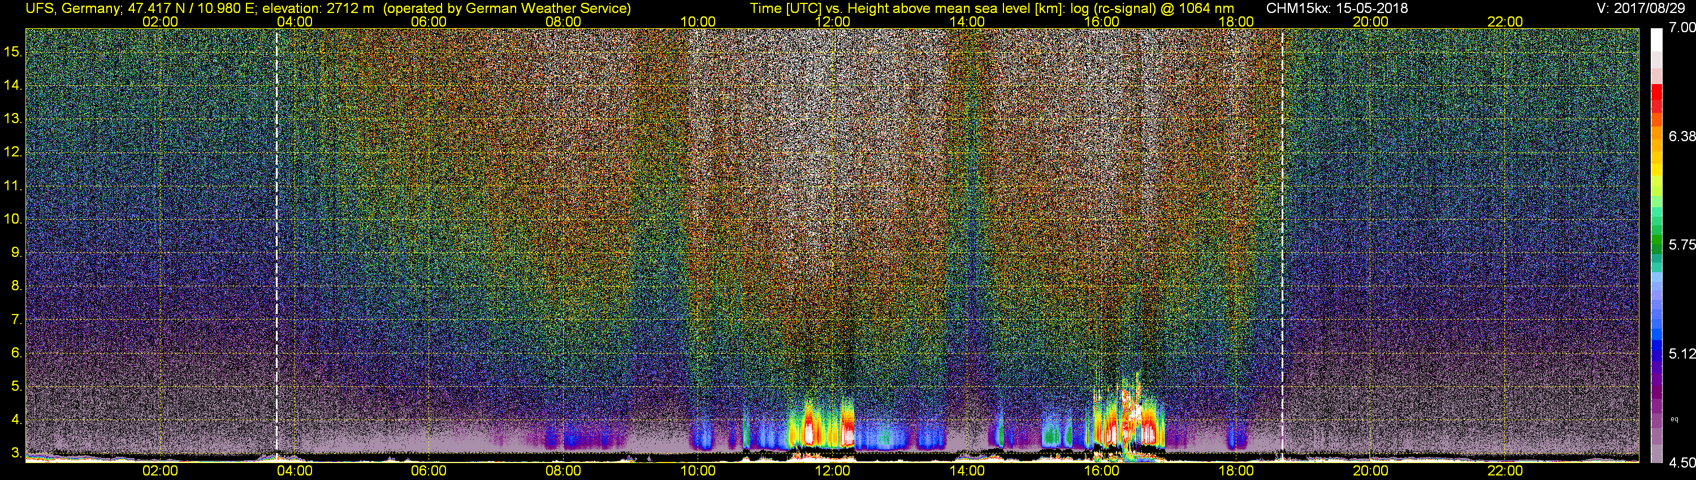This screenshot has height=480, width=1696.
Task: Click the 3 km label on the height axis
Action: (16, 453)
